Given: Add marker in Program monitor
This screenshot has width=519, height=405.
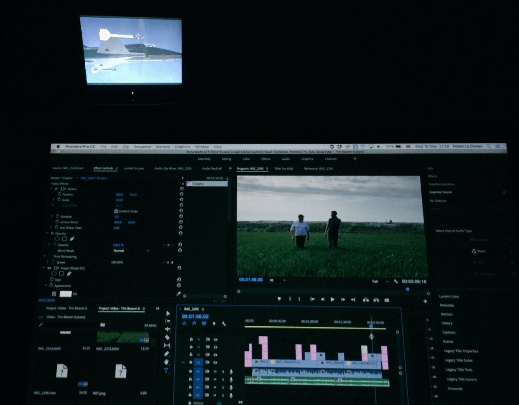Looking at the screenshot, I should pos(279,299).
